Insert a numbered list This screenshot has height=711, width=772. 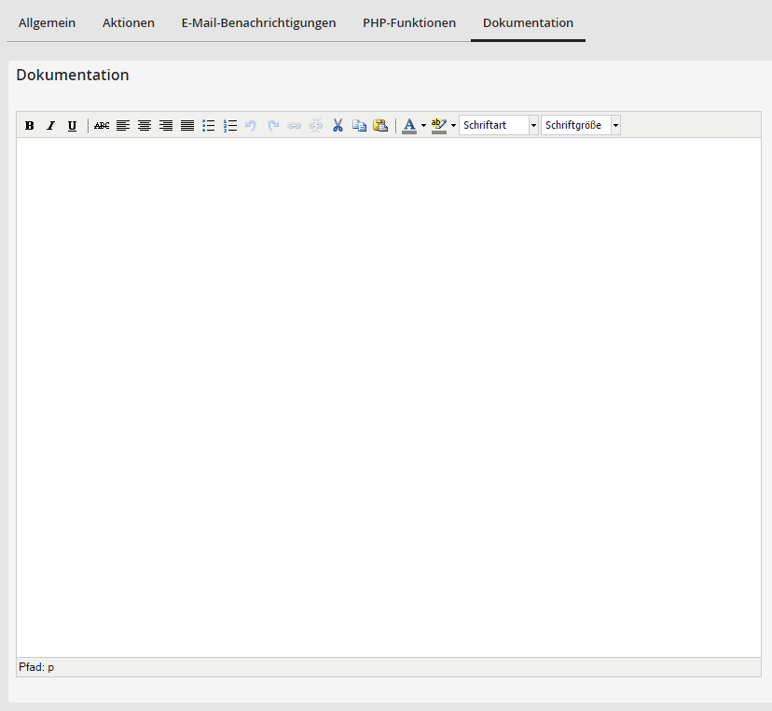(230, 125)
